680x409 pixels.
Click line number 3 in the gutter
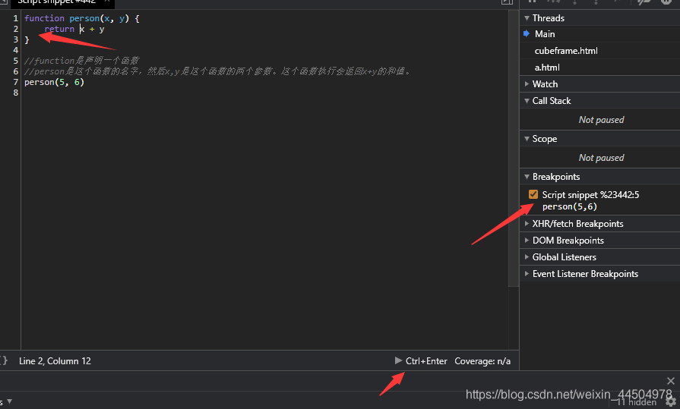coord(16,39)
